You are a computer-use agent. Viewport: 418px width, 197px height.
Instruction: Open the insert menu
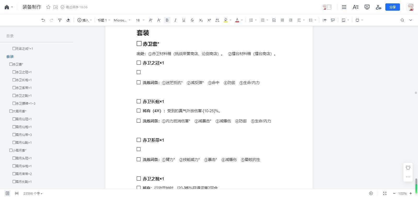click(84, 20)
